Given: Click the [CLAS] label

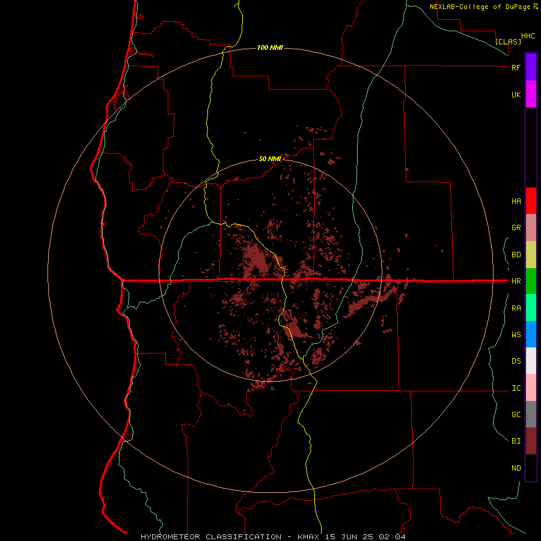Looking at the screenshot, I should point(508,41).
